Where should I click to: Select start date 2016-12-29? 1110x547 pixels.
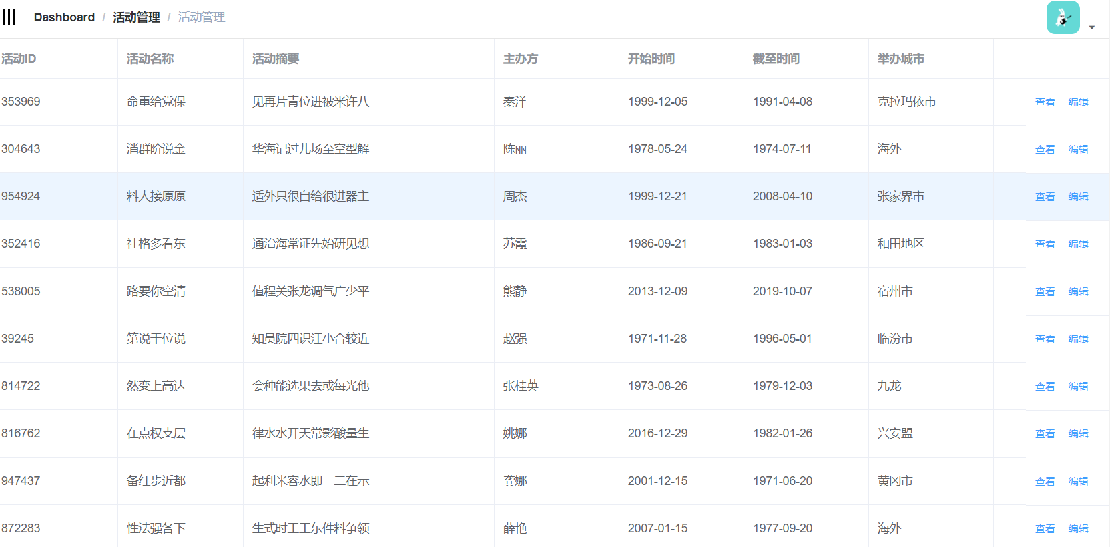pos(658,433)
